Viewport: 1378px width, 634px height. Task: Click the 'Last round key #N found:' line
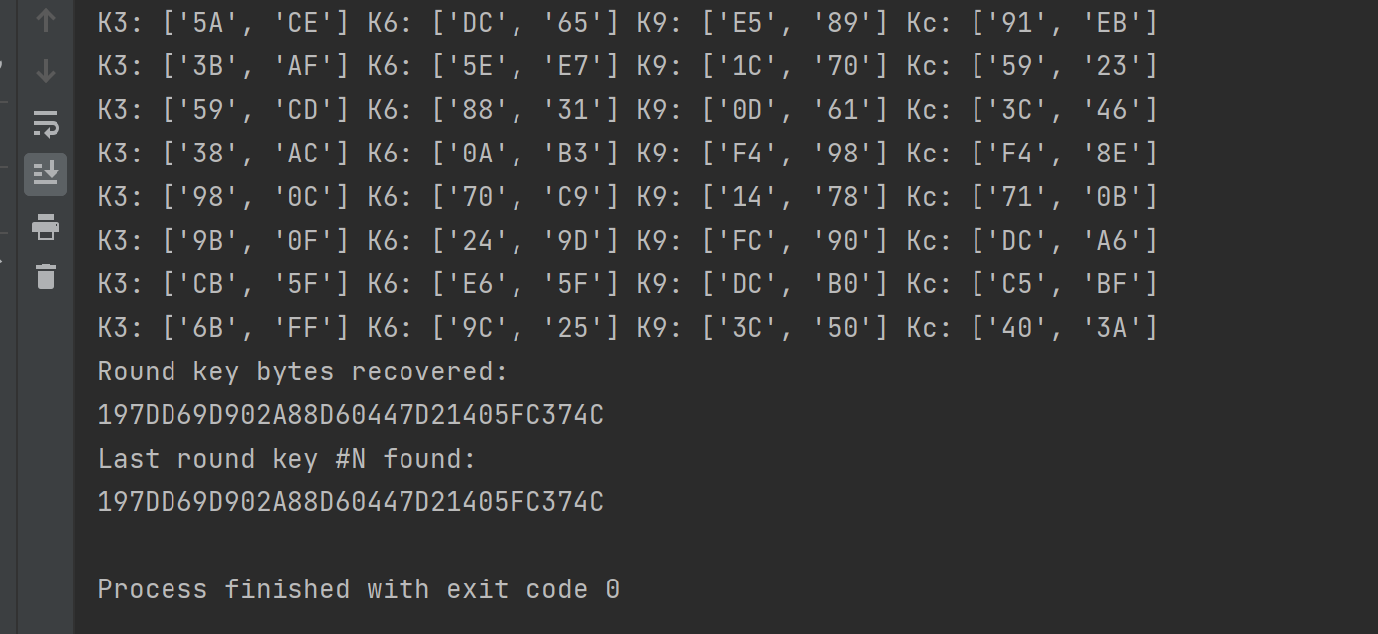tap(287, 459)
